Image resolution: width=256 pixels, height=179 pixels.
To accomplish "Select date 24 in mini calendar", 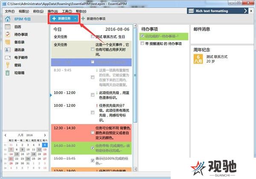I will (x=28, y=159).
